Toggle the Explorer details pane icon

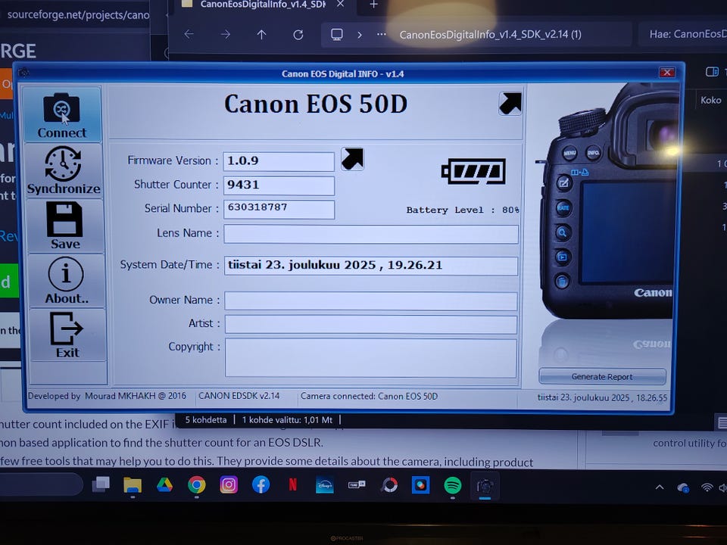pyautogui.click(x=712, y=71)
